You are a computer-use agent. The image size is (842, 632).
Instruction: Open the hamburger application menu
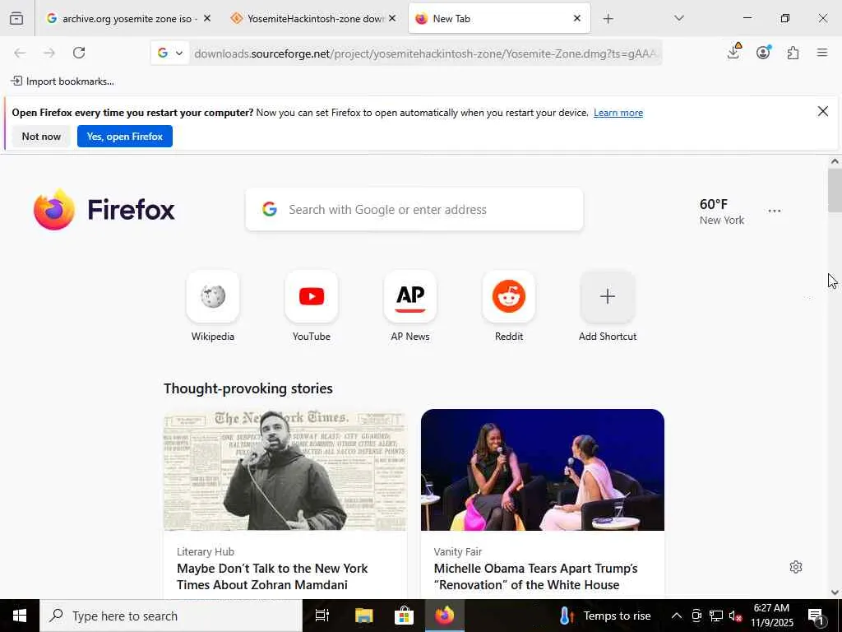(822, 53)
